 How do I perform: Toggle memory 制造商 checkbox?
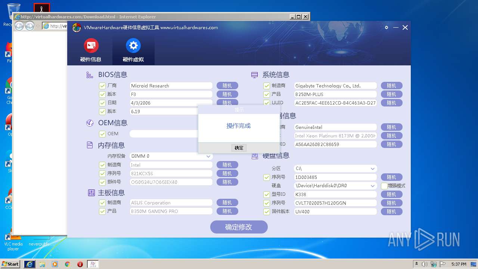[102, 165]
